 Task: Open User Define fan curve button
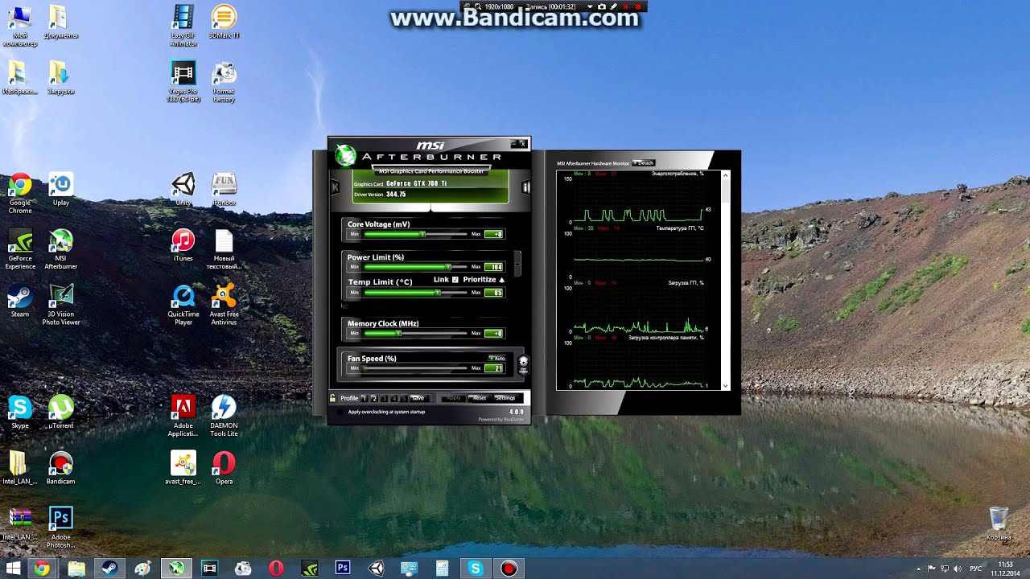523,365
